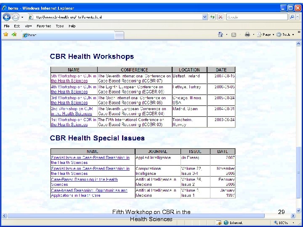Screen dimensions: 303x227
Task: Click the Stop loading X icon
Action: (220, 17)
